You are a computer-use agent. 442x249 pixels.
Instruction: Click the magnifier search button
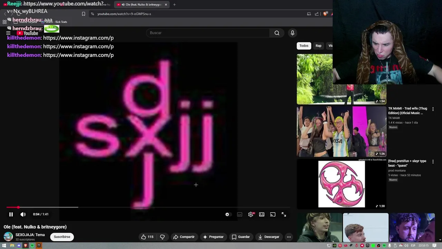tap(277, 33)
